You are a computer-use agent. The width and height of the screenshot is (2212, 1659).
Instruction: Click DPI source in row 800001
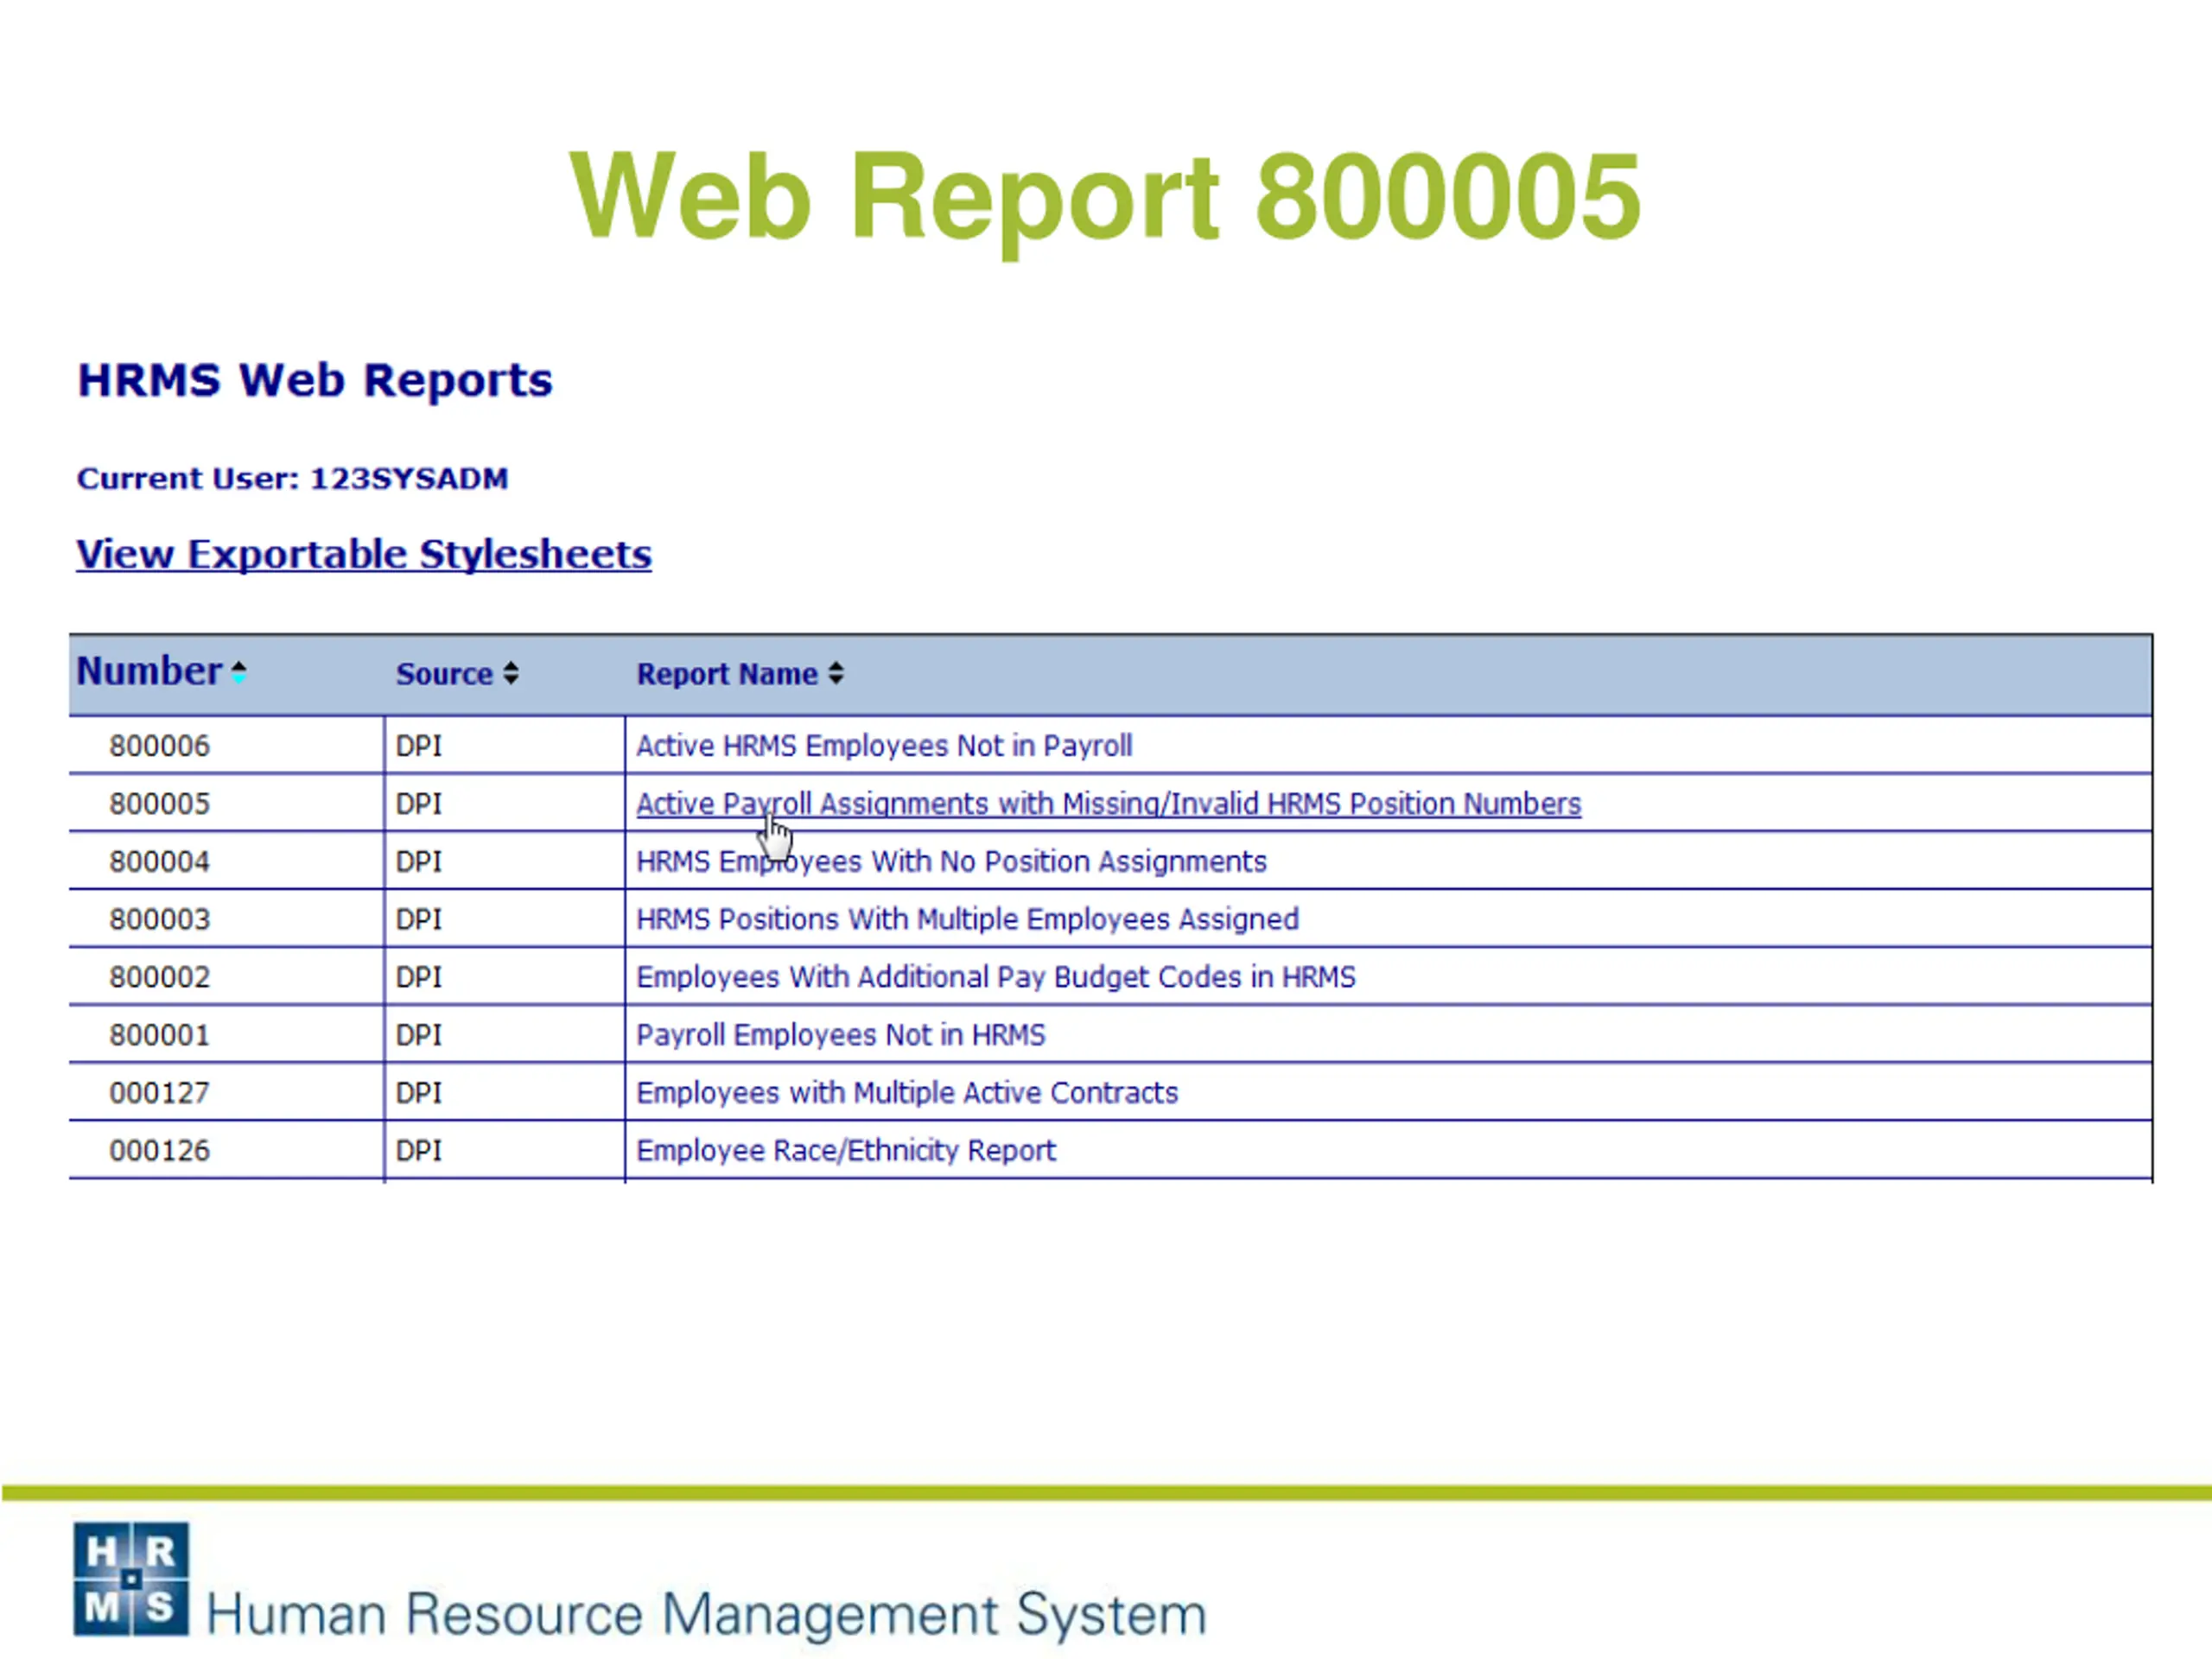419,1035
